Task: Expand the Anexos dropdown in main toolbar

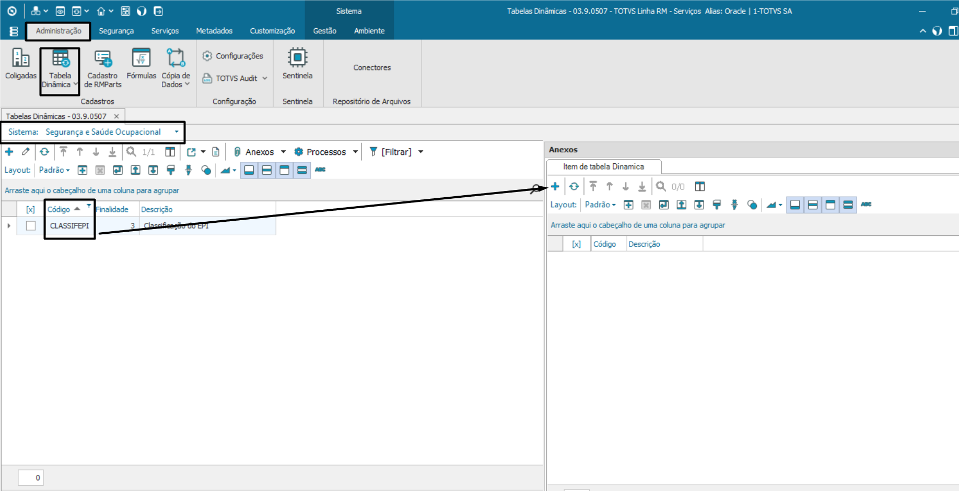Action: point(284,152)
